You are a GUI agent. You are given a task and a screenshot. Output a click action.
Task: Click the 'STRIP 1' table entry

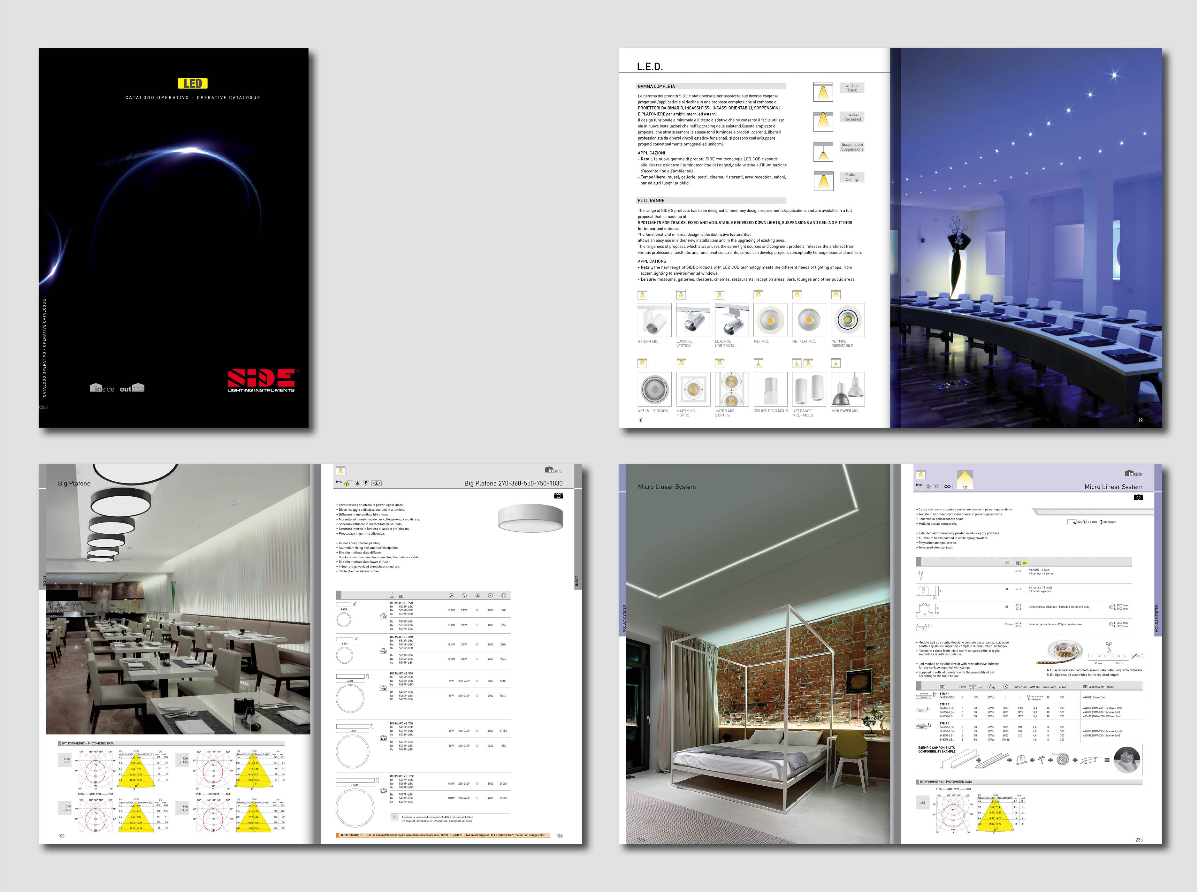click(944, 693)
